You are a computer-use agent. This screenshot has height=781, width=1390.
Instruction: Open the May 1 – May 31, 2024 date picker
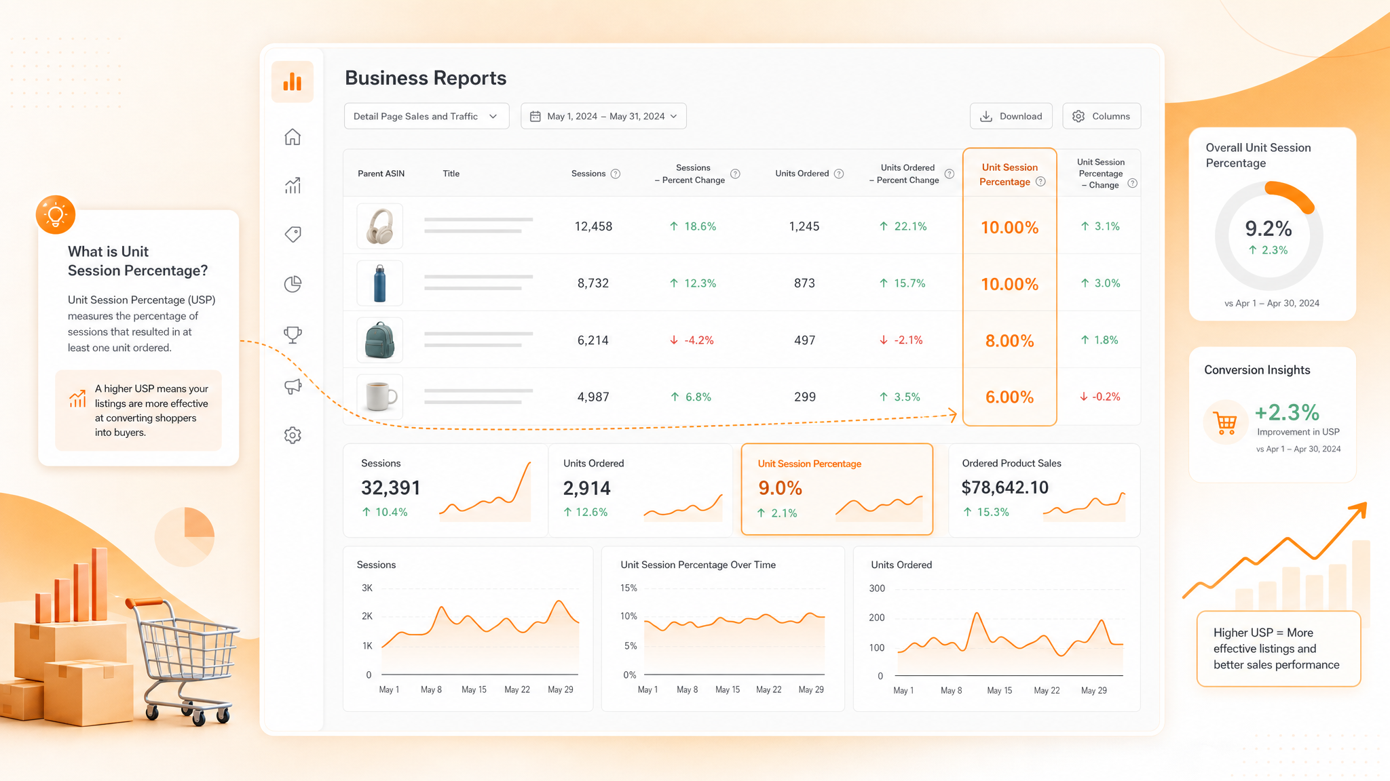tap(603, 117)
